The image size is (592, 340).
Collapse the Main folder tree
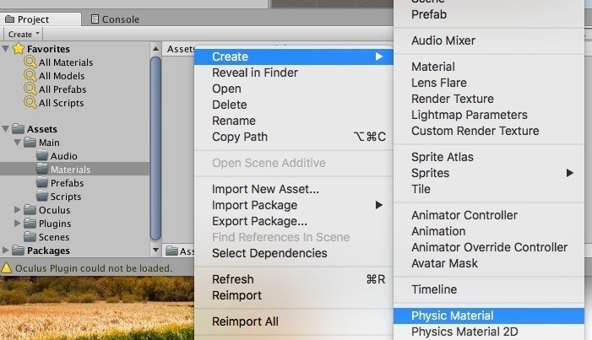(17, 143)
